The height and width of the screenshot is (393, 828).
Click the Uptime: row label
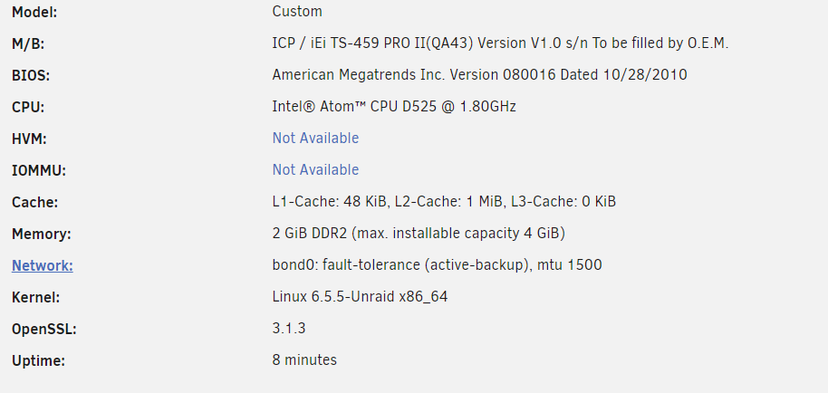pyautogui.click(x=38, y=361)
